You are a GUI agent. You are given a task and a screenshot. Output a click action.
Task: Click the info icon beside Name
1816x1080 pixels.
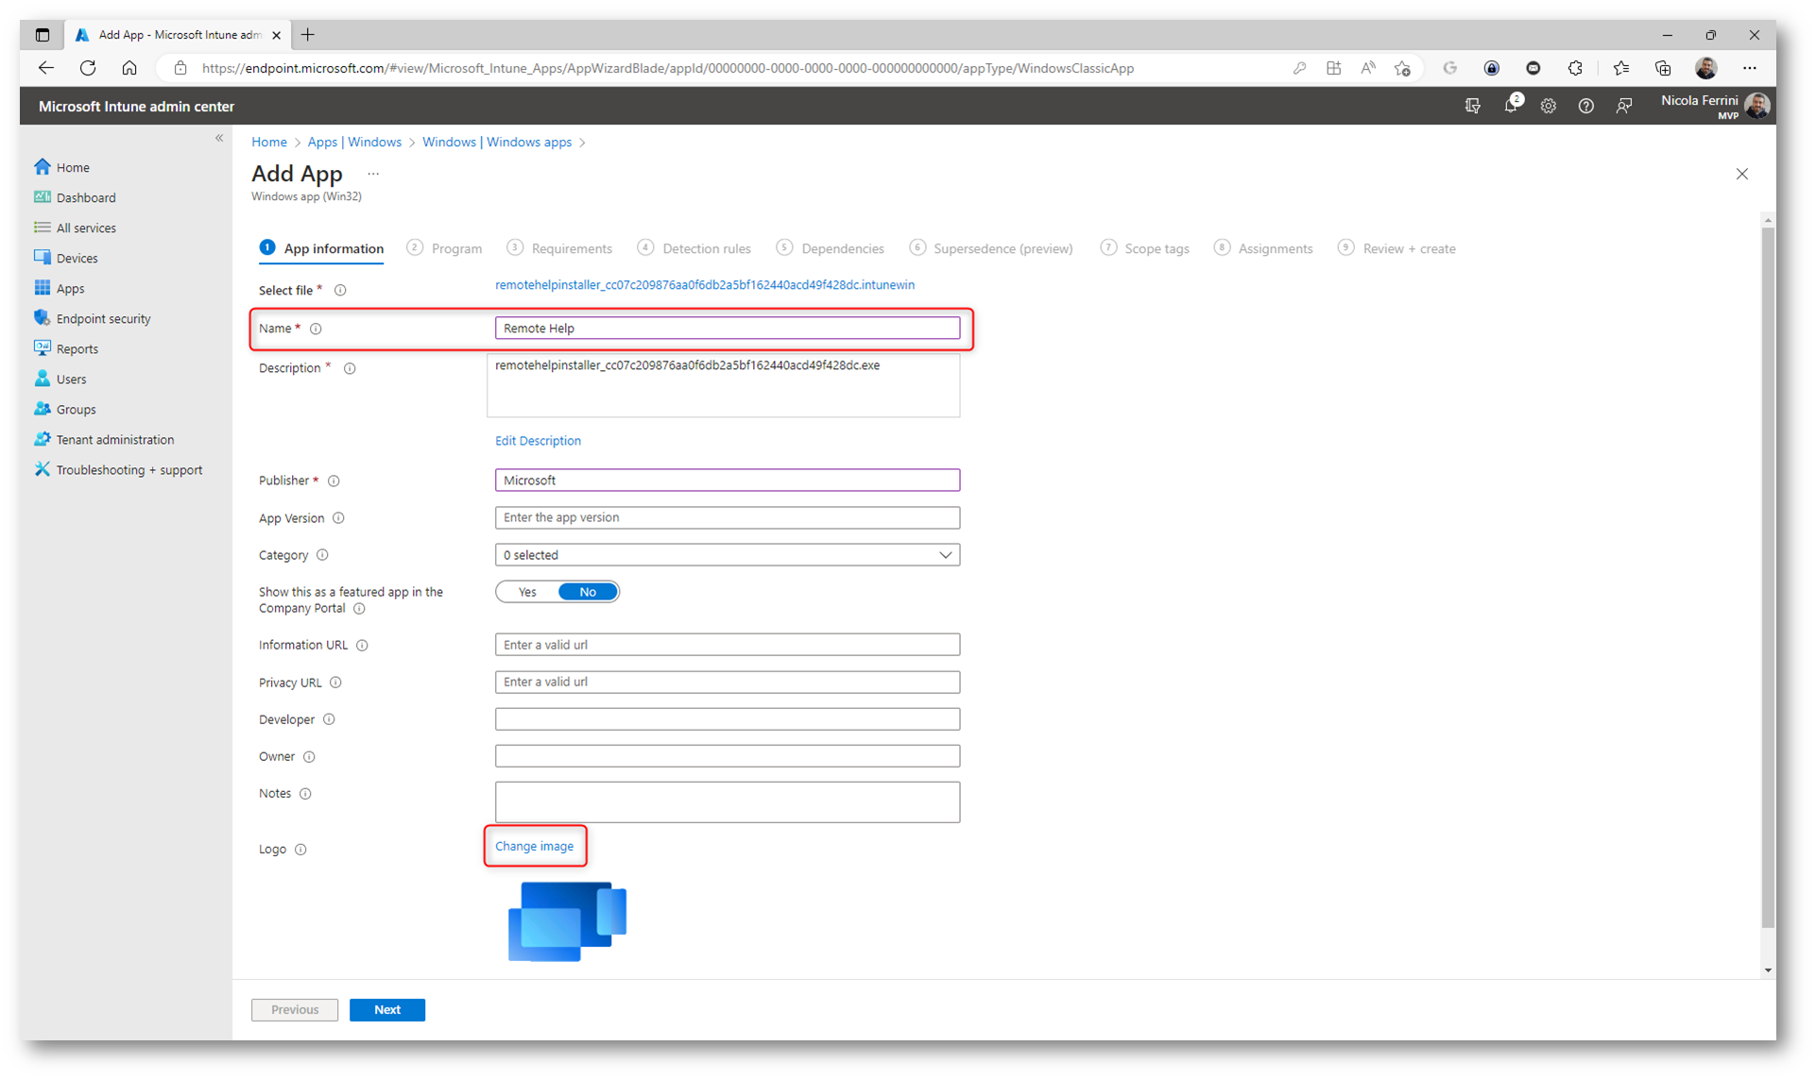click(x=317, y=329)
